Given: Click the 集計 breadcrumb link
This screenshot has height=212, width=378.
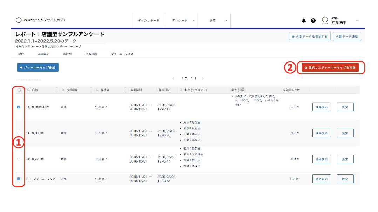Looking at the screenshot, I should click(x=53, y=47).
